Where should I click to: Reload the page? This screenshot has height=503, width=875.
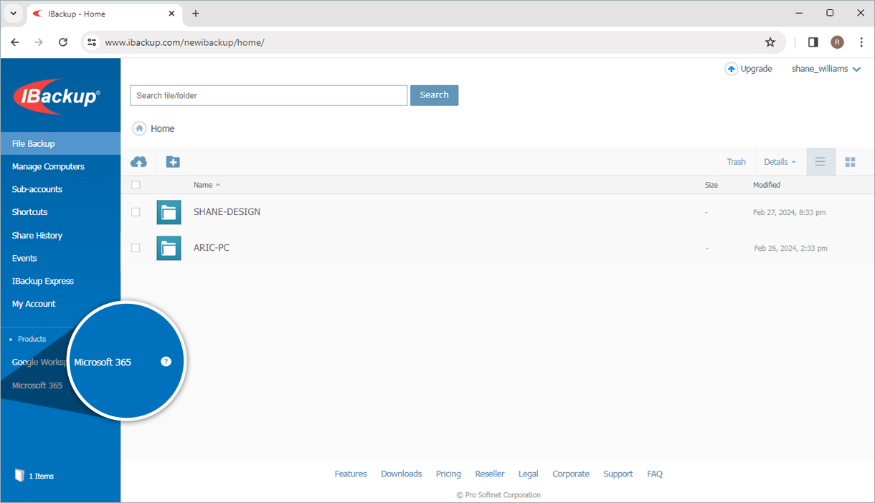[x=63, y=42]
